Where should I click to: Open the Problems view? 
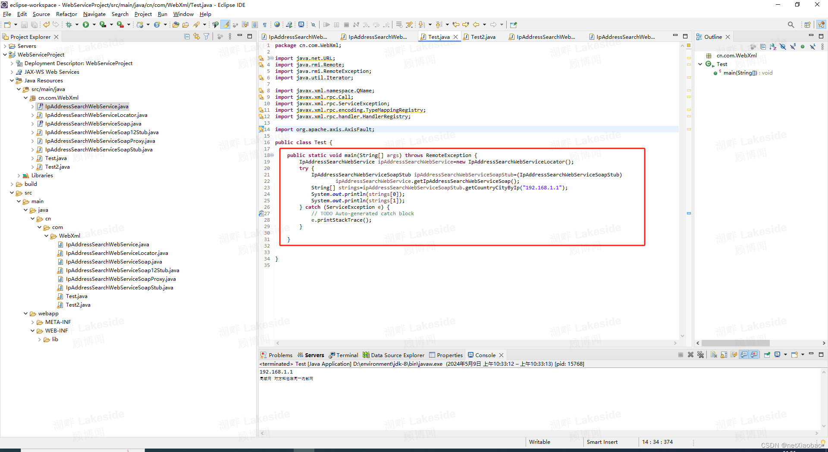[x=279, y=355]
